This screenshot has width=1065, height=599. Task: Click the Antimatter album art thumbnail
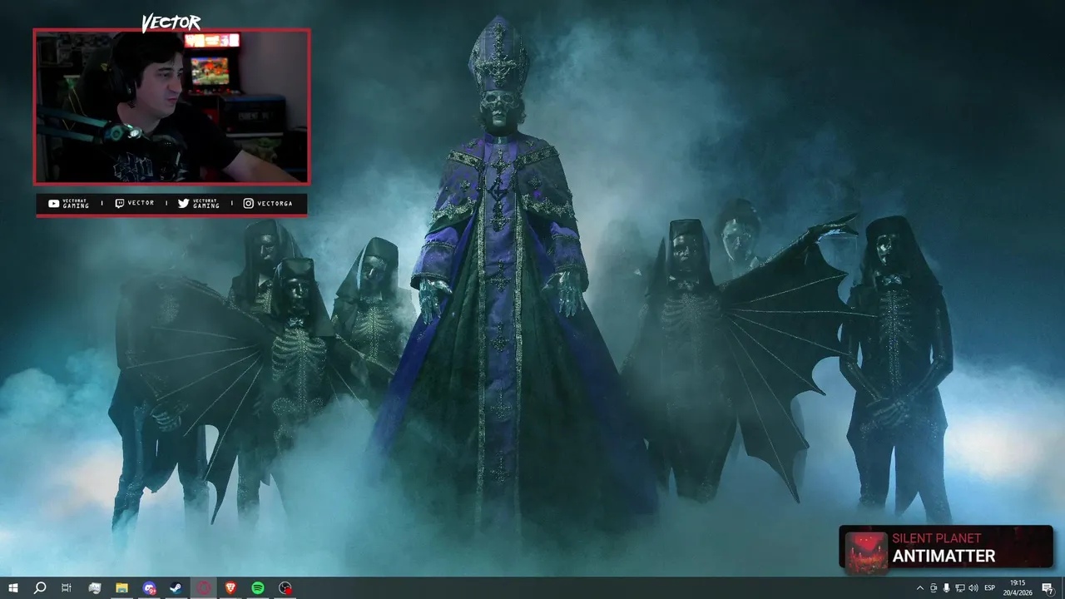click(866, 552)
